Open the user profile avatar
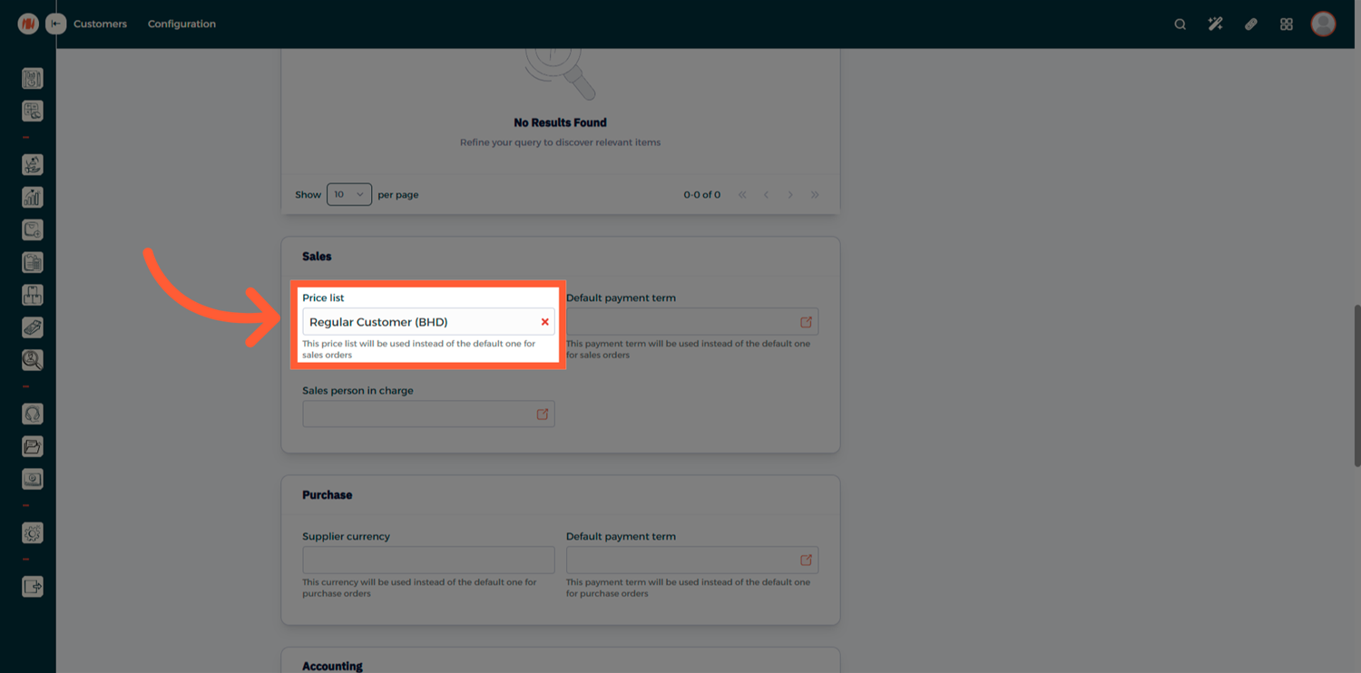Image resolution: width=1361 pixels, height=673 pixels. click(1323, 24)
